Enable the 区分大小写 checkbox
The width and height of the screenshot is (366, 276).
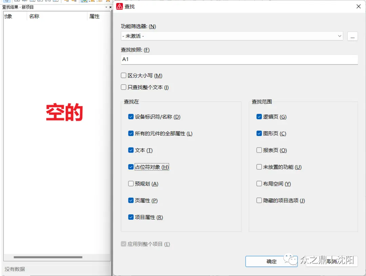124,76
